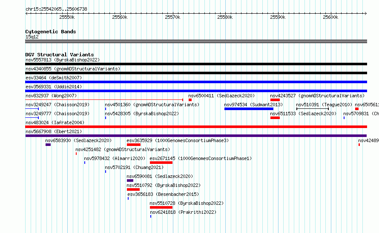Select the long red nsv483024 bar
Image resolution: width=379 pixels, height=233 pixels.
point(196,127)
